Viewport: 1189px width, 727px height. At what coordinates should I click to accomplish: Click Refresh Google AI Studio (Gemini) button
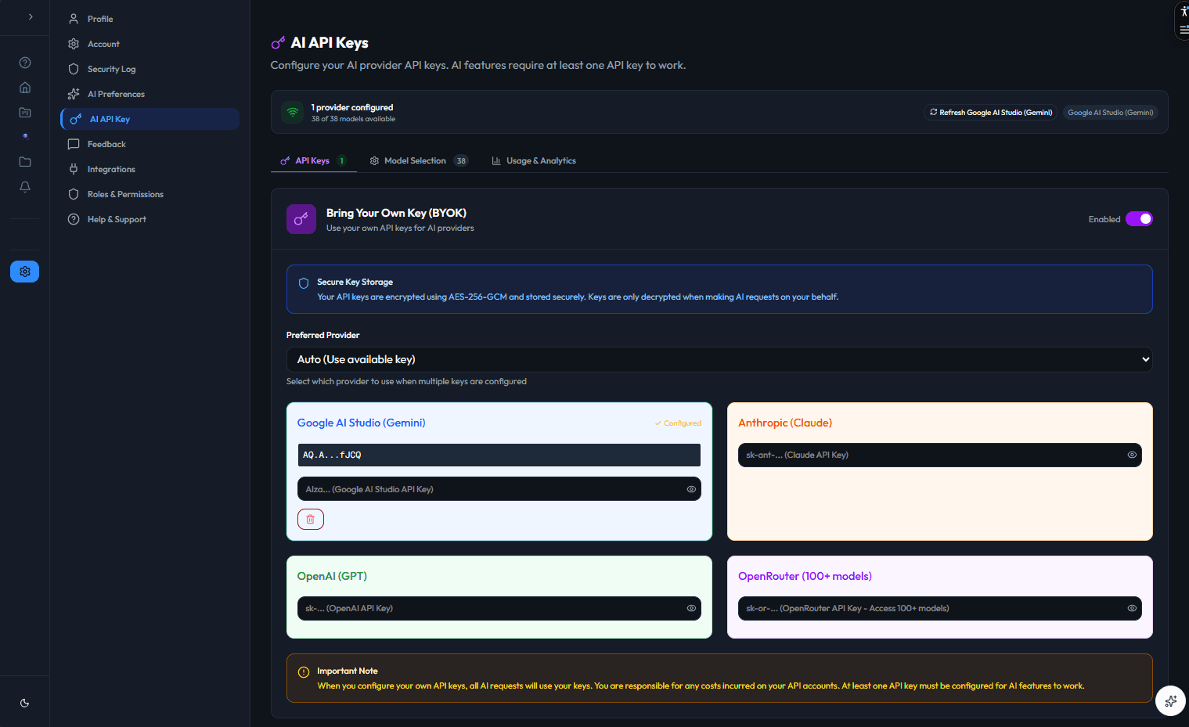pos(990,112)
